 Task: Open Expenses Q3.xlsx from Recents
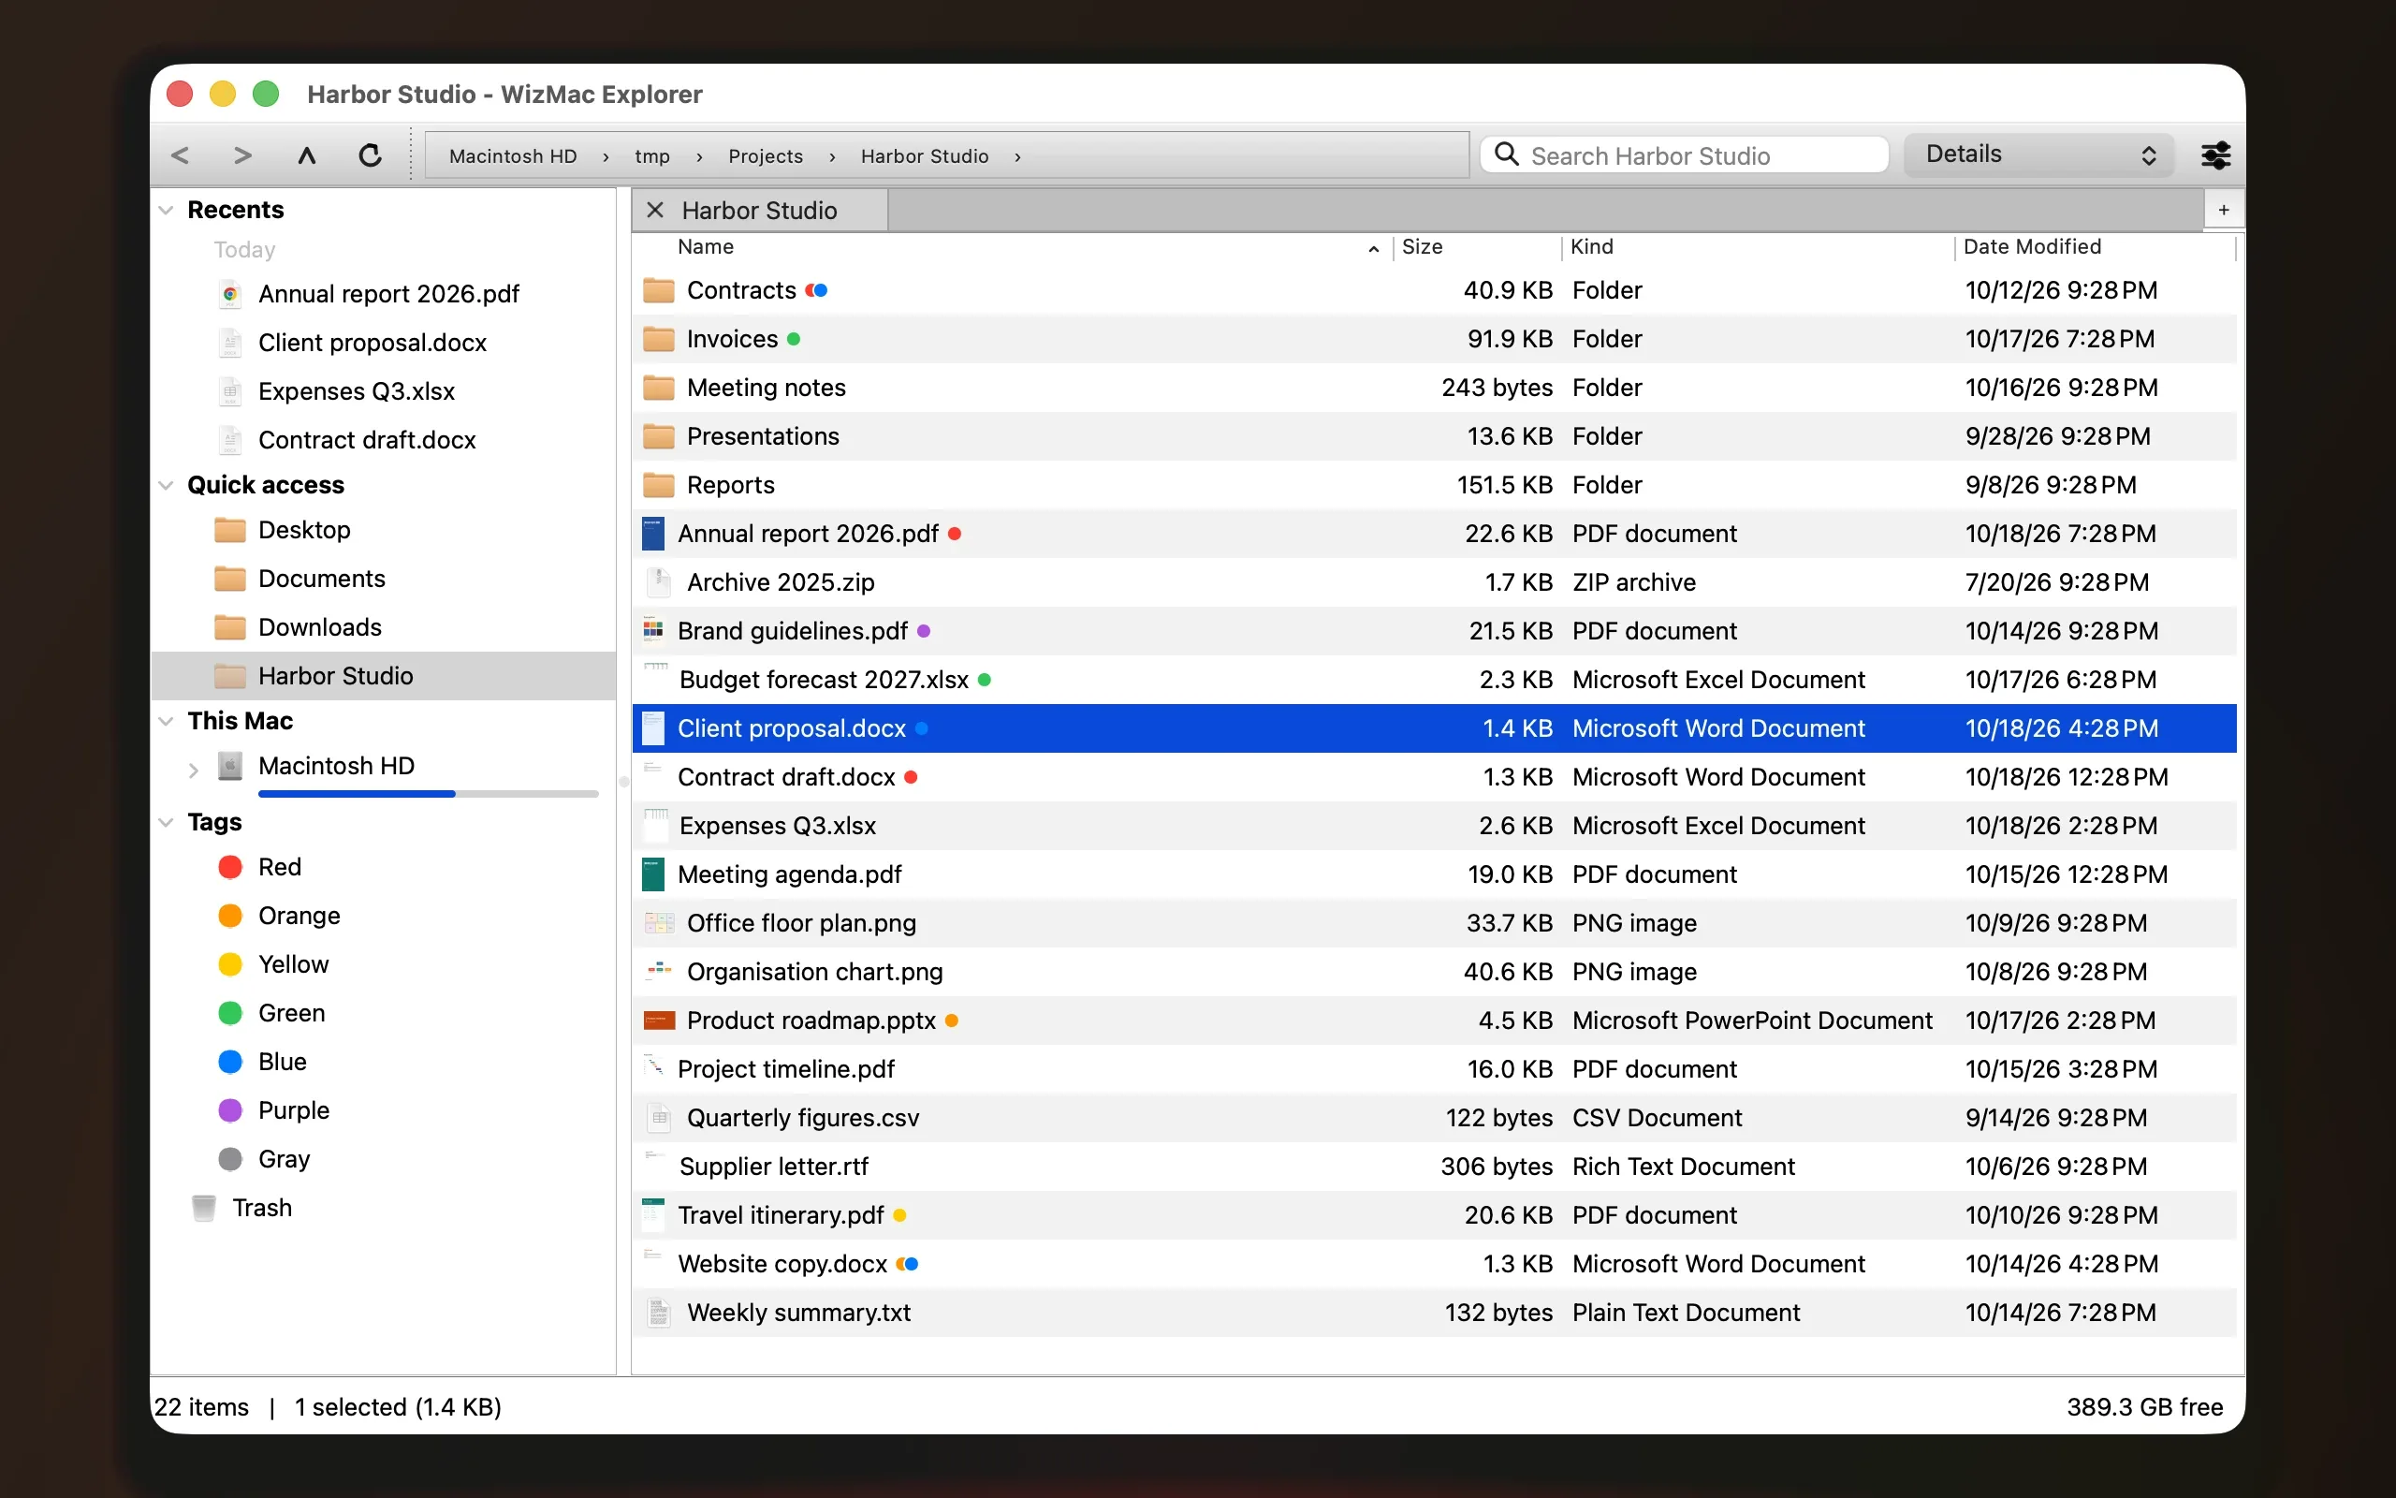[357, 391]
